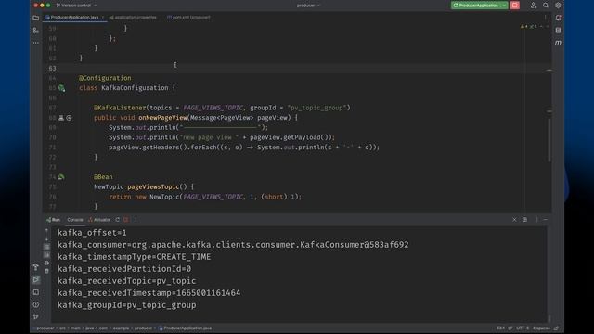Click the warnings count inspection widget
The width and height of the screenshot is (594, 334).
click(x=529, y=27)
